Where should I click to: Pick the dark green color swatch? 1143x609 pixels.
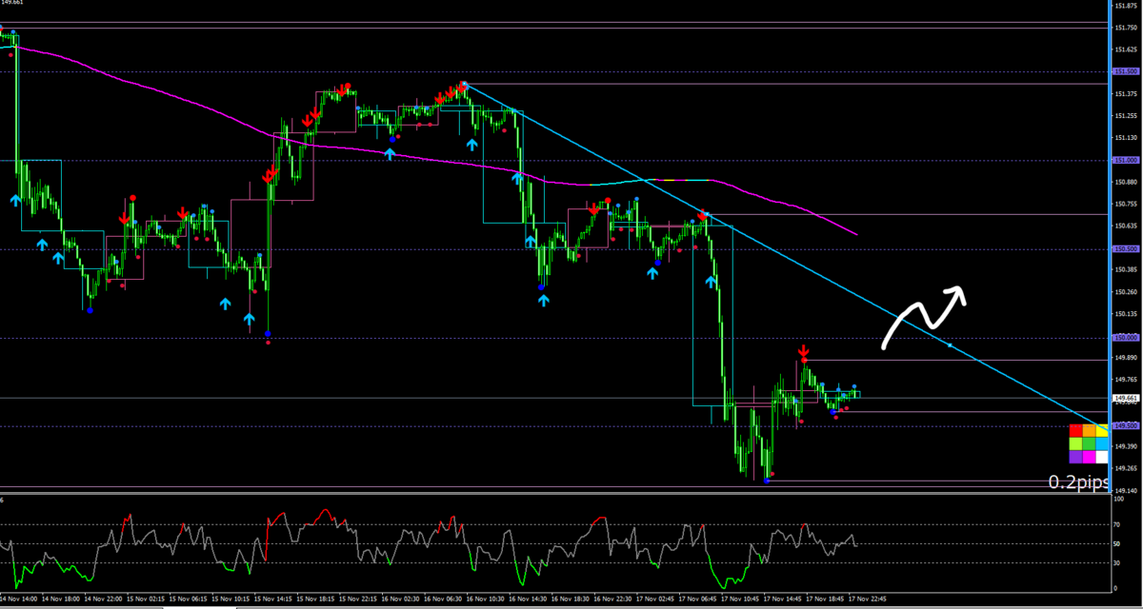click(x=1089, y=443)
